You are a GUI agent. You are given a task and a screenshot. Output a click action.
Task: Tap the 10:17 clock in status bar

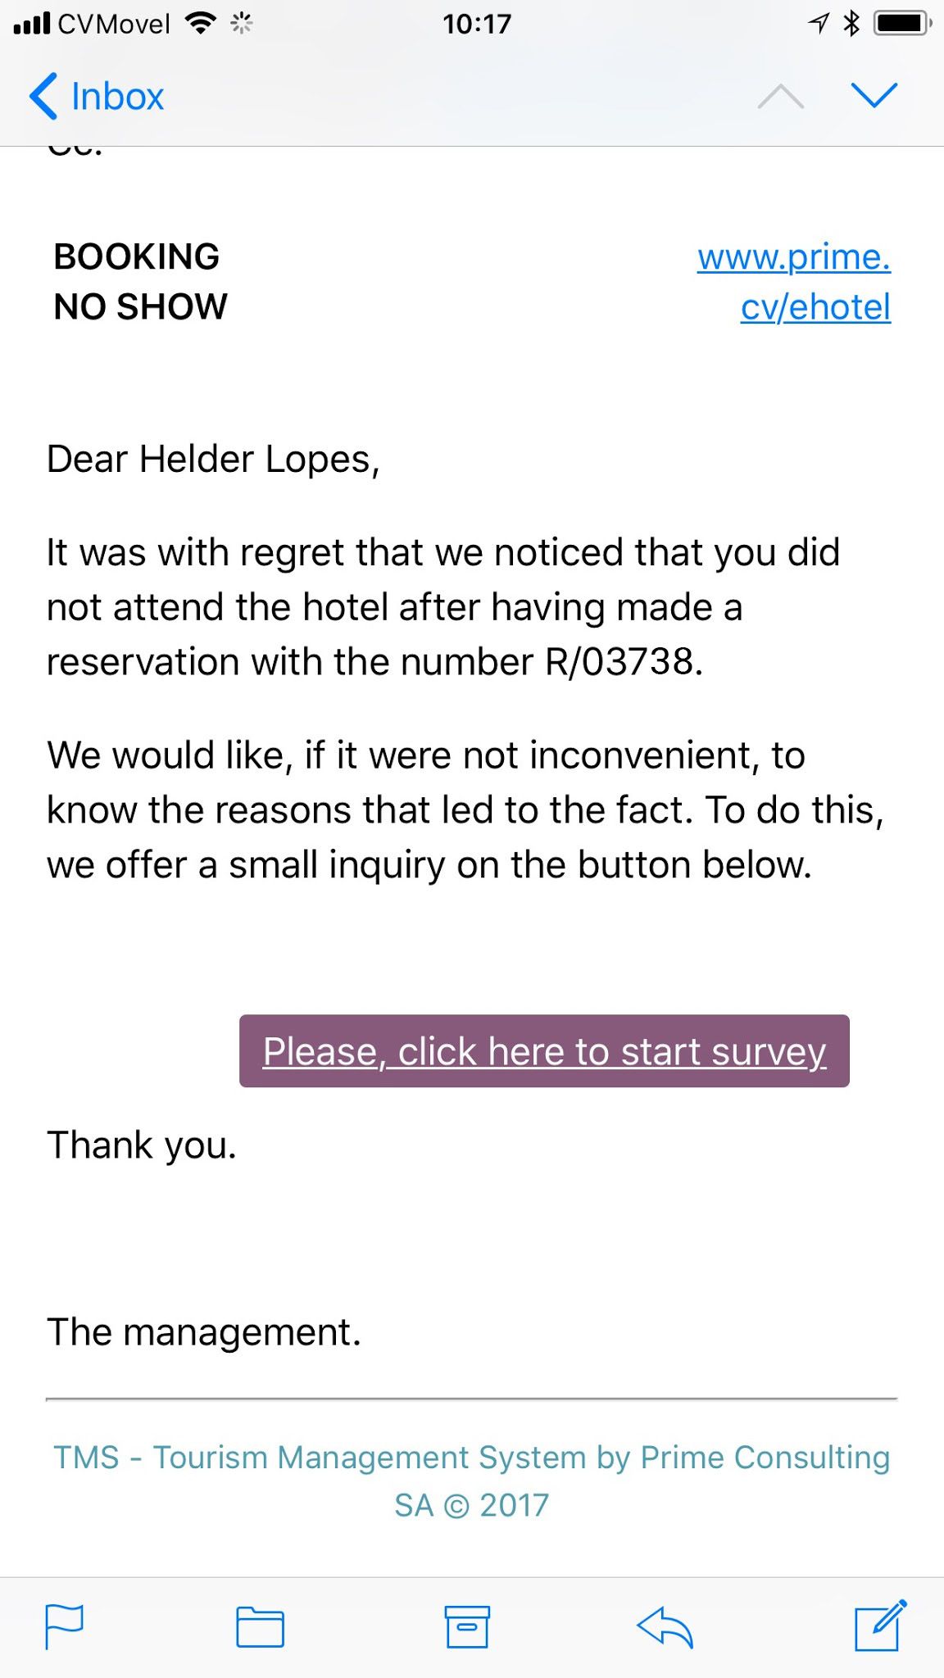[x=476, y=24]
